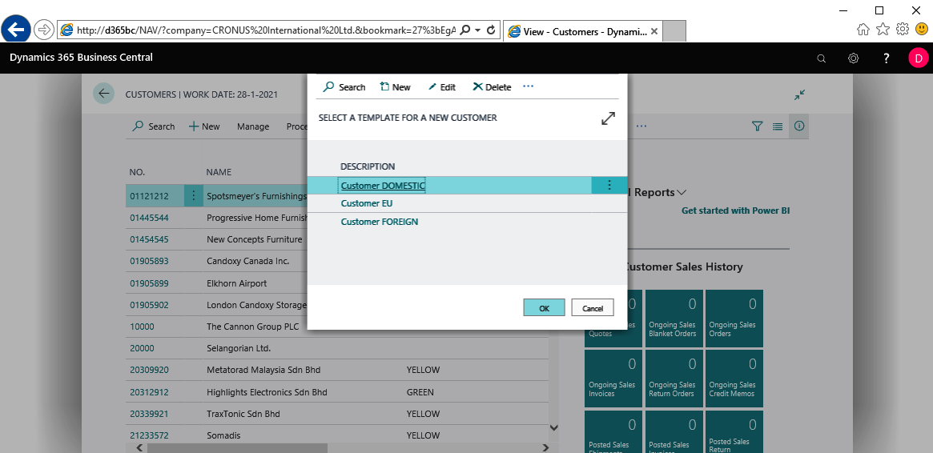Open row menu for Customer DOMESTIC
Screen dimensions: 933x453
[x=609, y=186]
